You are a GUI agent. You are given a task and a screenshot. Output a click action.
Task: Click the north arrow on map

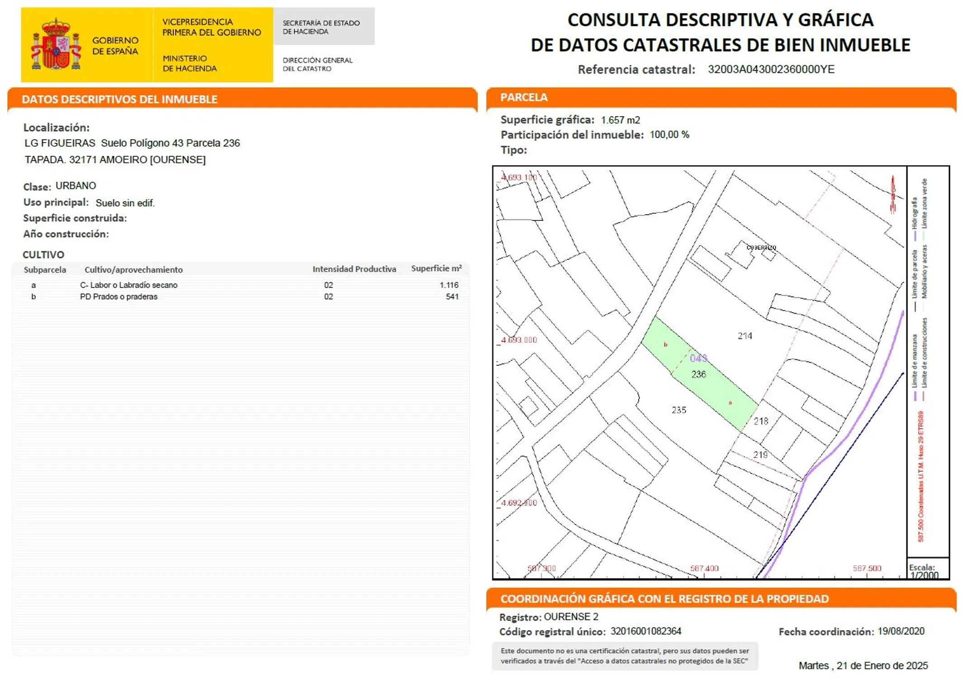click(x=893, y=195)
